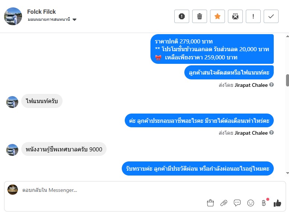
Task: Open saved replies speech bubble icon
Action: 237,203
